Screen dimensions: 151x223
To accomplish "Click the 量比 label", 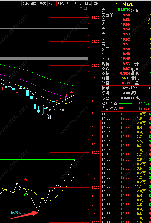I will [x=135, y=78].
